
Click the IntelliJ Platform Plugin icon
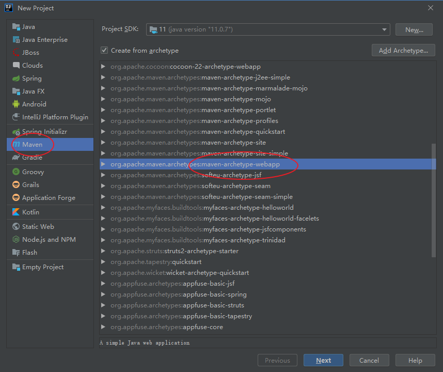tap(16, 117)
